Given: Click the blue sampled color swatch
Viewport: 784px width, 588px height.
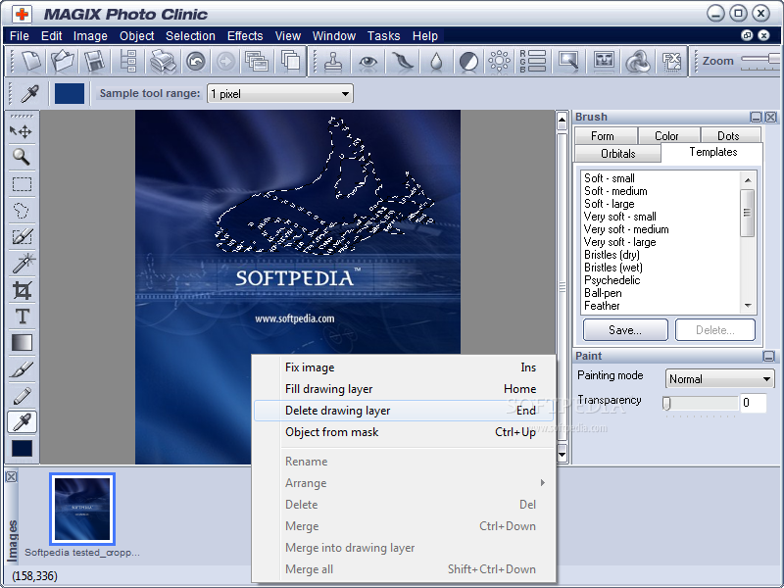Looking at the screenshot, I should pyautogui.click(x=70, y=93).
